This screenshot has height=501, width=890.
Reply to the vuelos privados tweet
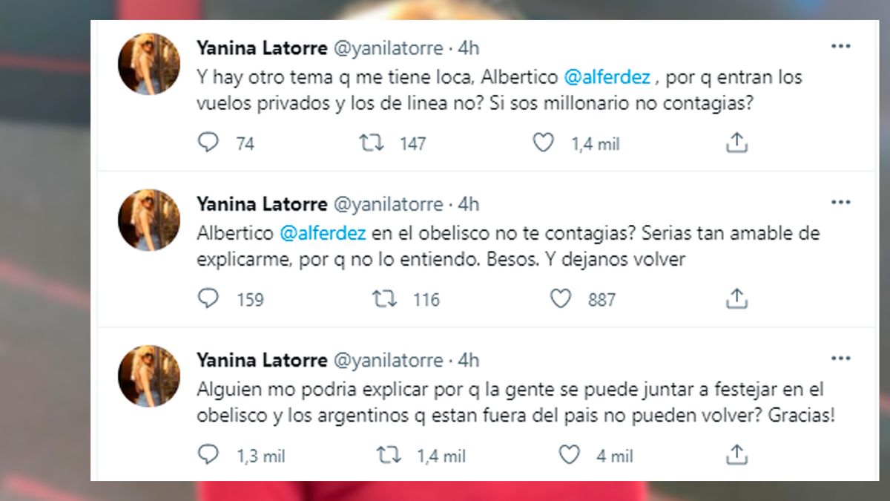point(208,143)
